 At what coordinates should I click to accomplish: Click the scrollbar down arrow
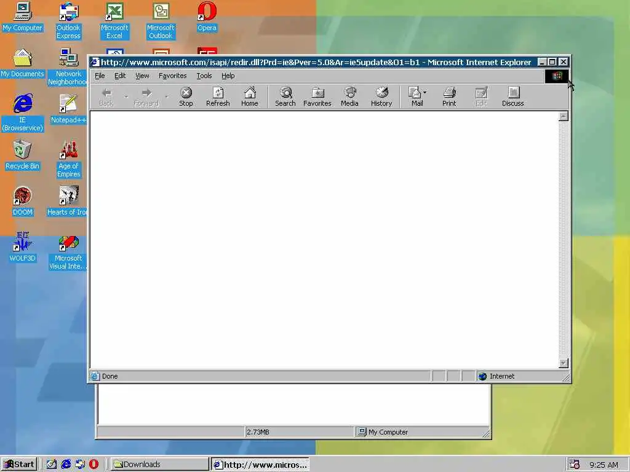[x=564, y=363]
